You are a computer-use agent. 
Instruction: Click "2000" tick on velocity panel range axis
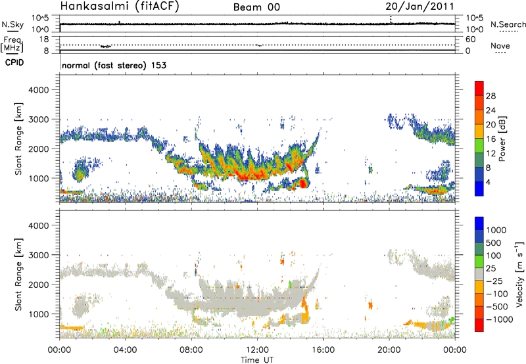click(38, 284)
